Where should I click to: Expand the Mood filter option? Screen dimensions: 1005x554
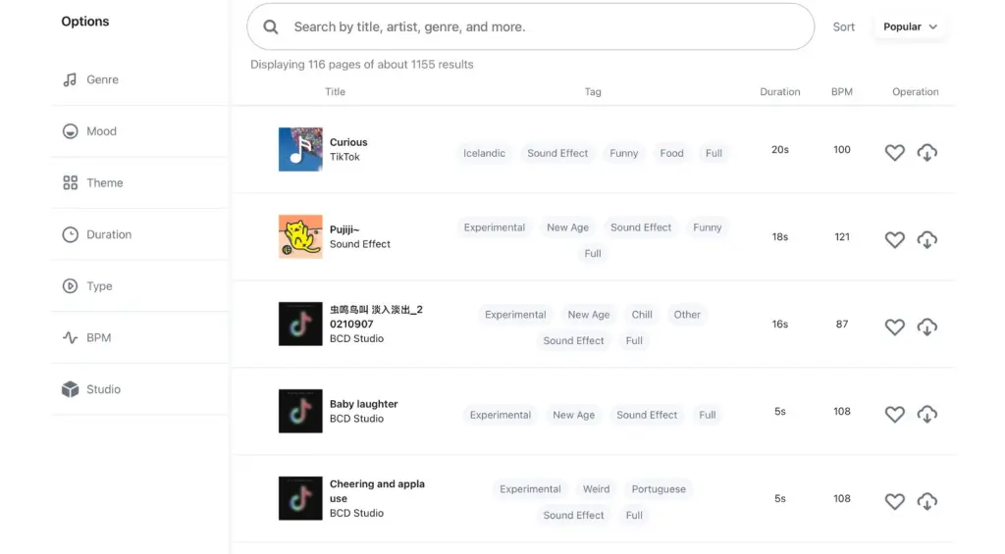(101, 131)
